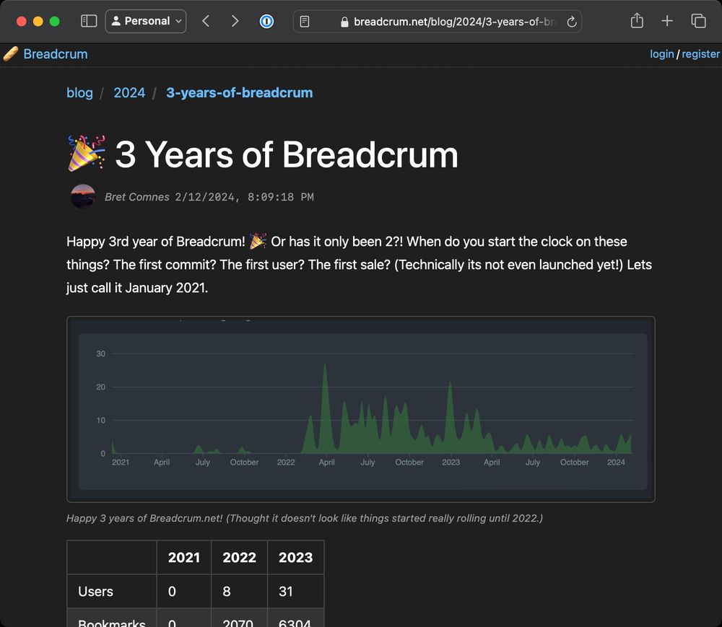Click the 2023 table column header

[295, 557]
